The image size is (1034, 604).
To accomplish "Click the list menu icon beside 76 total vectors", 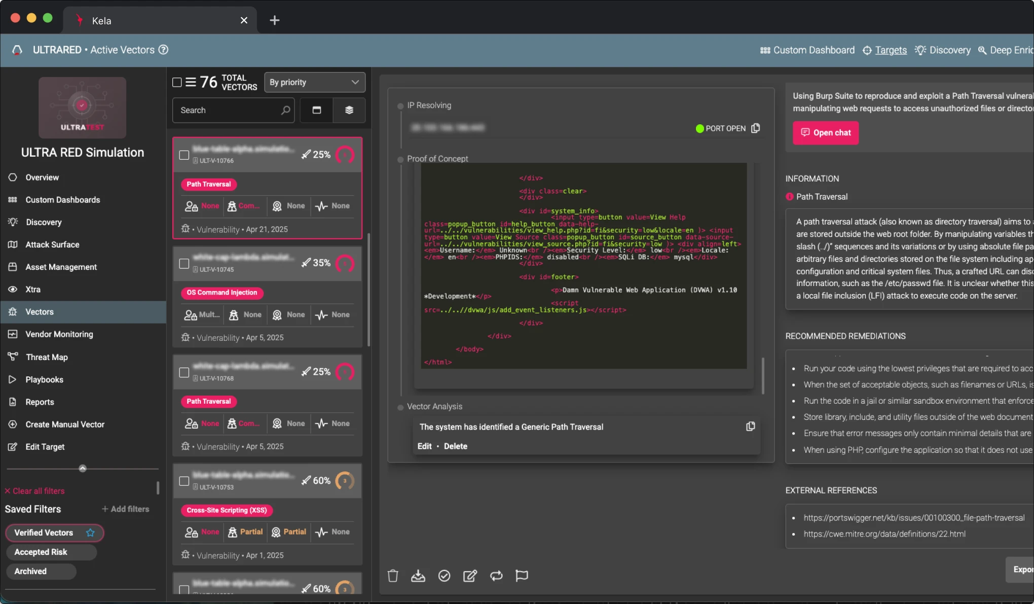I will (x=191, y=82).
